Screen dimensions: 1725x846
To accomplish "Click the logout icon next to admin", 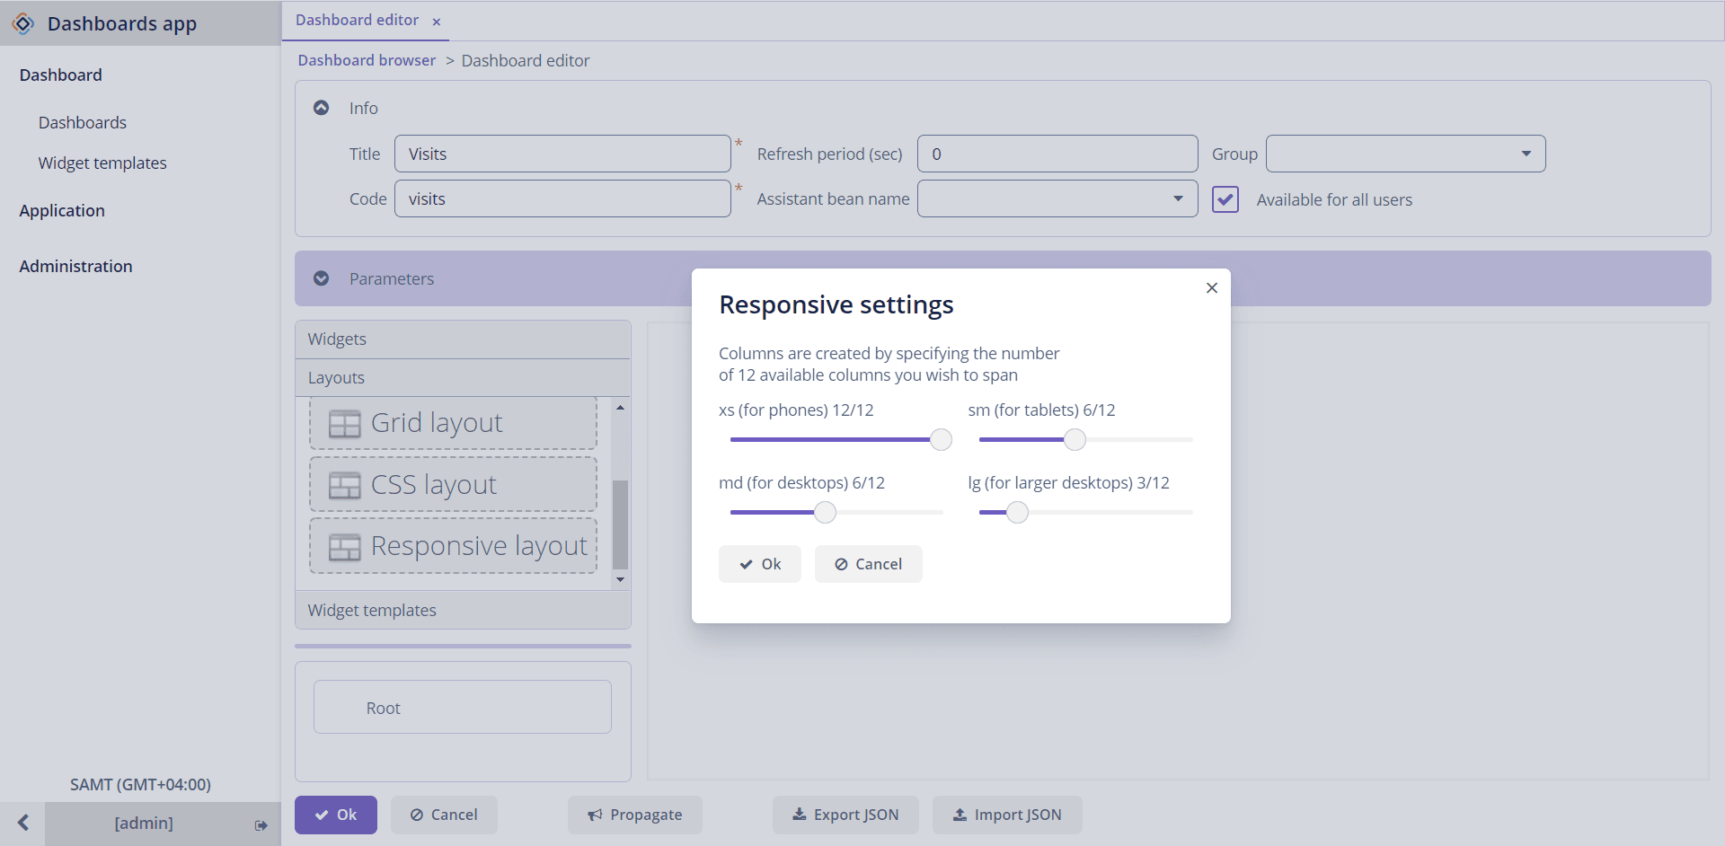I will pos(261,824).
